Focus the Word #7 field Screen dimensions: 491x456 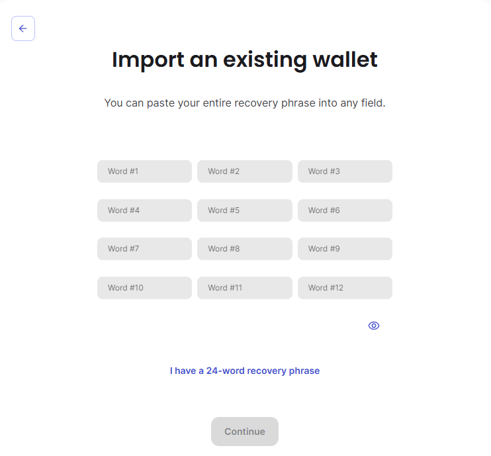pyautogui.click(x=144, y=249)
